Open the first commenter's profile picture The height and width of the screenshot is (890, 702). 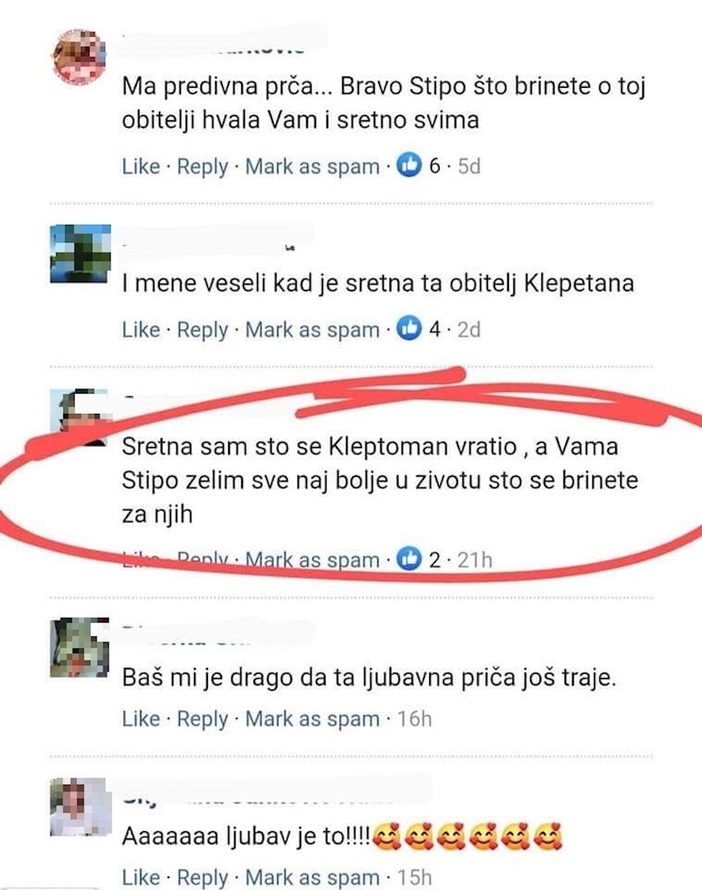(79, 57)
